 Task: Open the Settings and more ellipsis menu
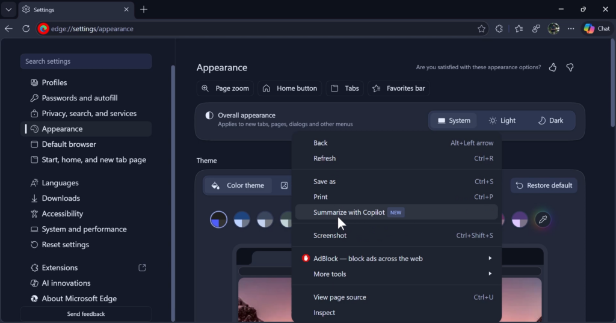(x=571, y=29)
